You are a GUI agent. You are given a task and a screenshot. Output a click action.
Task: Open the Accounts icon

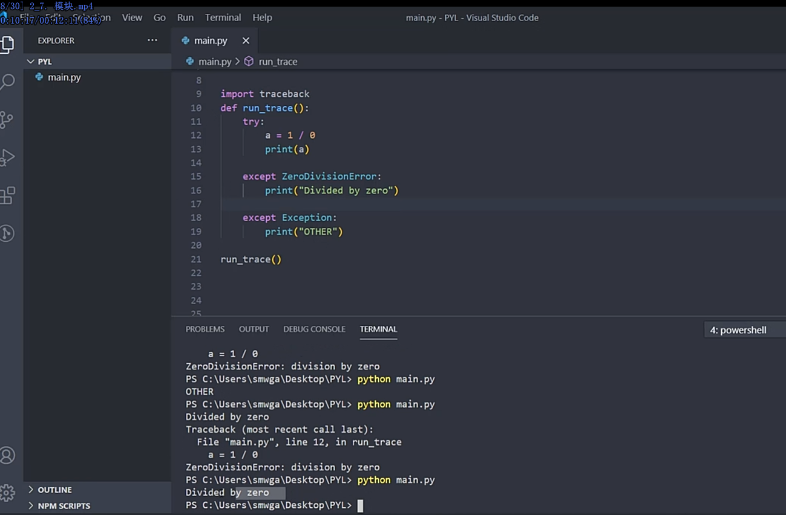tap(7, 455)
